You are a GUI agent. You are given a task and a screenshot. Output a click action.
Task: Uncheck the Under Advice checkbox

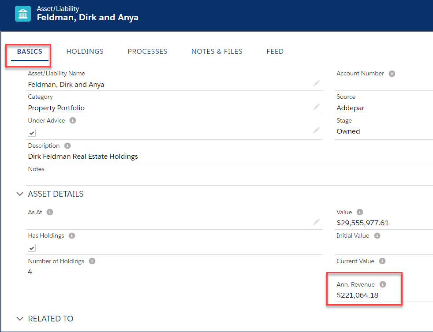[31, 132]
